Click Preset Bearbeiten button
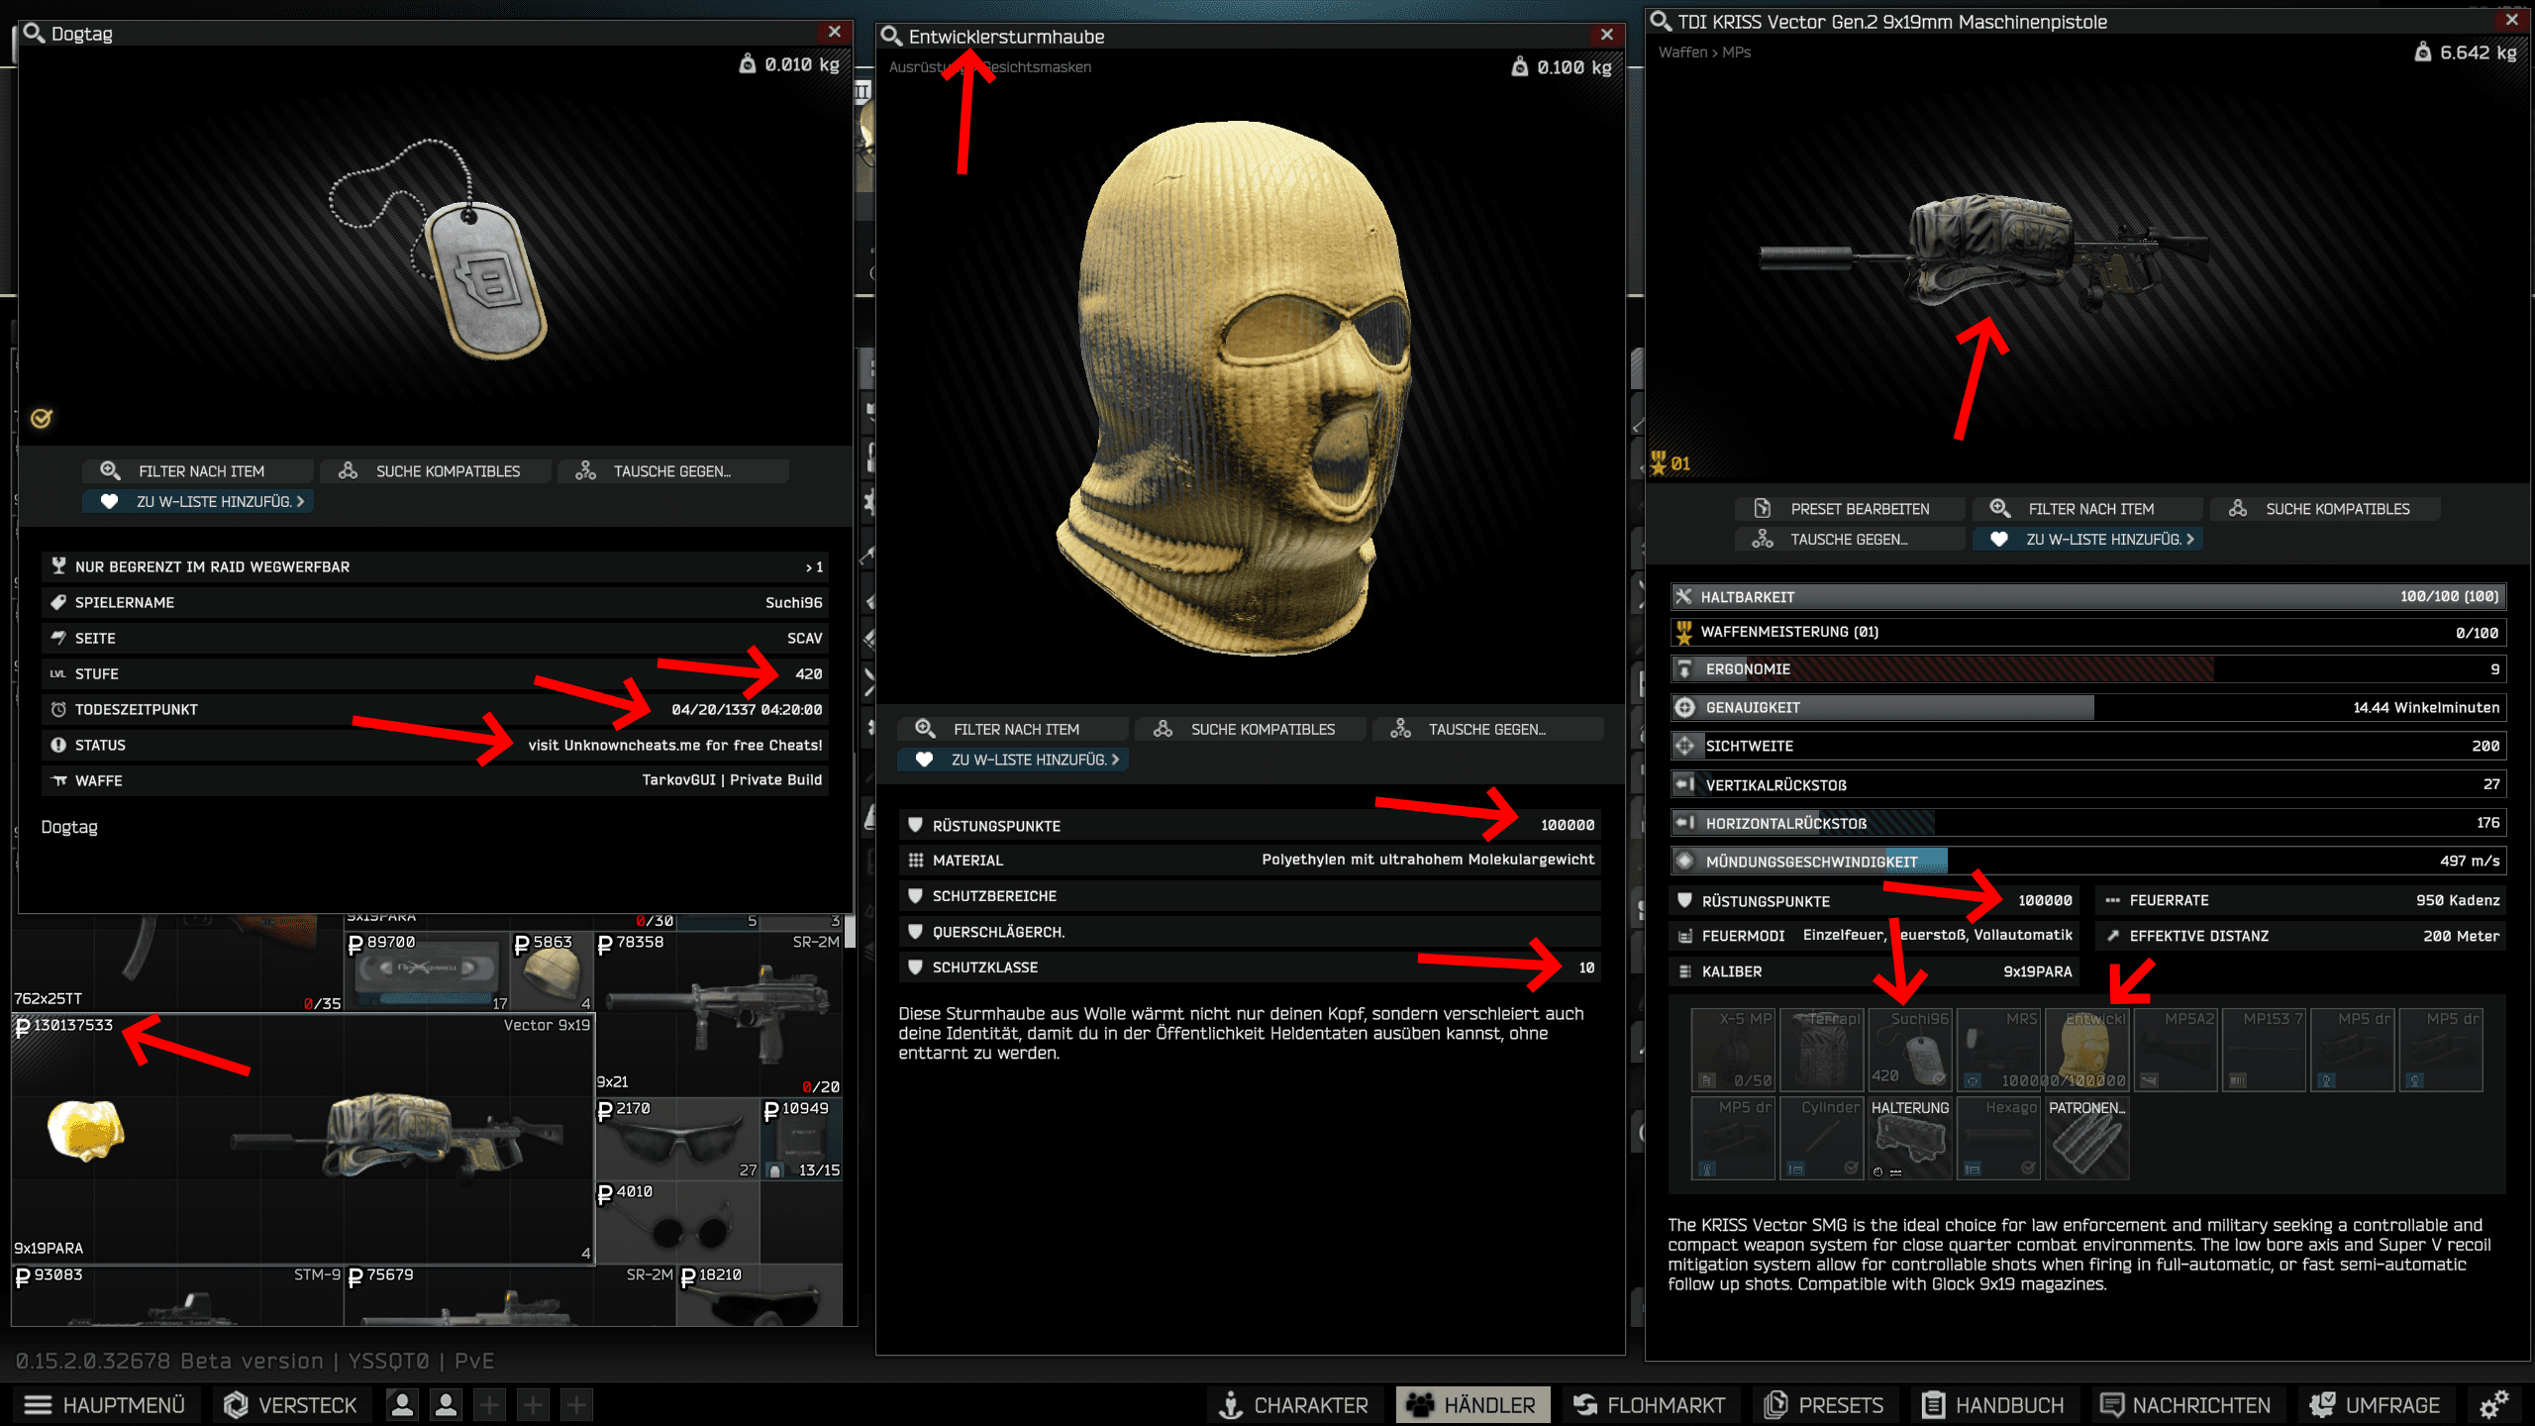Screen dimensions: 2535x1426 click(1851, 508)
